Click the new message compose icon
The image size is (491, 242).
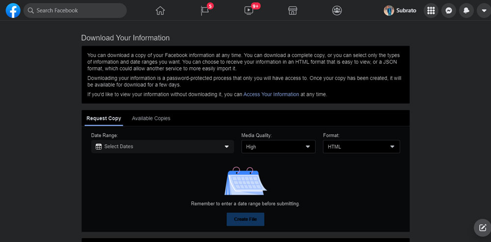coord(483,227)
